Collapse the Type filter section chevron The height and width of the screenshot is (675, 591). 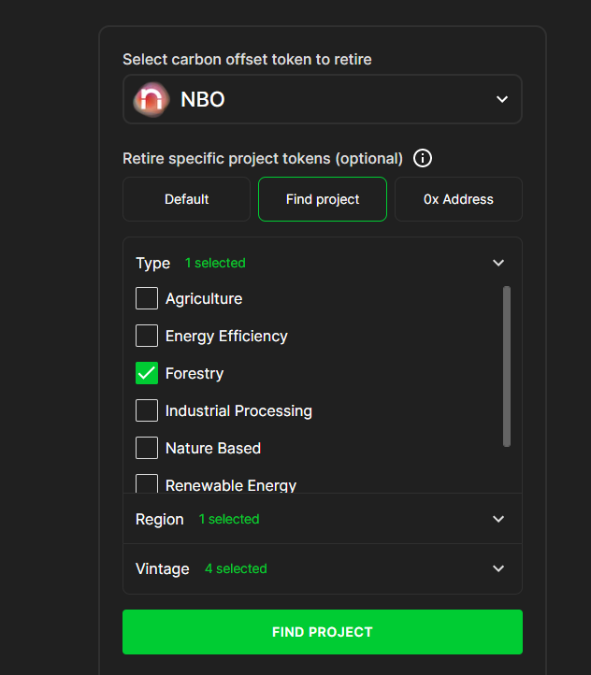498,263
